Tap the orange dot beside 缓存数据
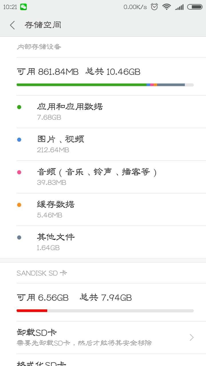The width and height of the screenshot is (206, 366). [19, 205]
